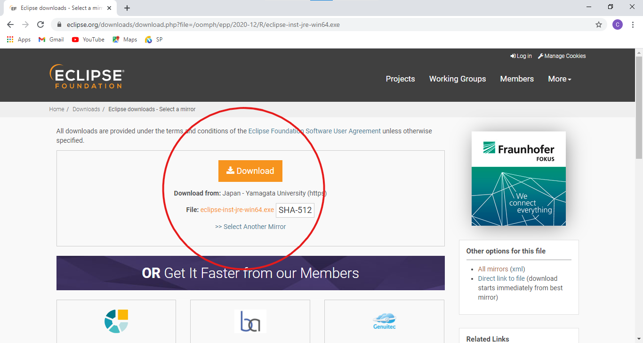Viewport: 643px width, 343px height.
Task: Open YouTube bookmark shortcut
Action: tap(88, 40)
